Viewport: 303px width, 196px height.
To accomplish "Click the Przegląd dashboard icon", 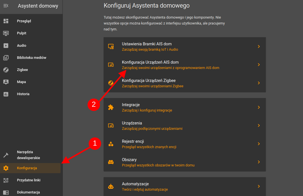I will point(6,21).
